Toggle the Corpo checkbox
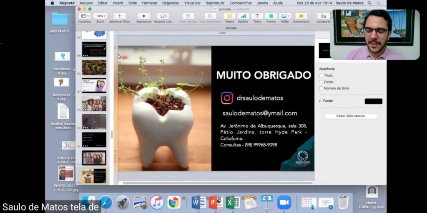This screenshot has height=213, width=427. 321,82
